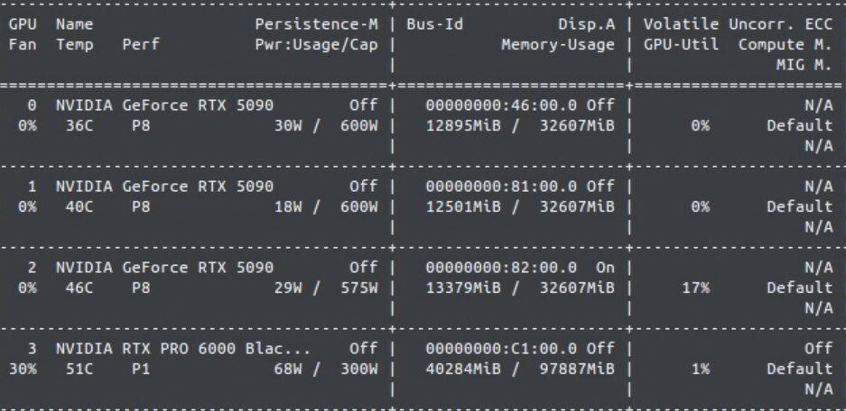
Task: Click temperature '40C'
Action: 79,206
